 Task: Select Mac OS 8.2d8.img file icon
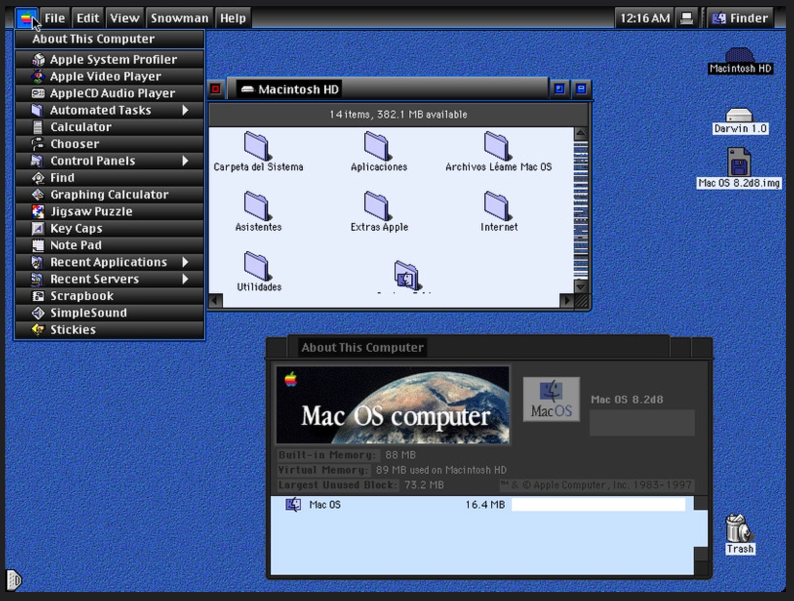coord(739,168)
